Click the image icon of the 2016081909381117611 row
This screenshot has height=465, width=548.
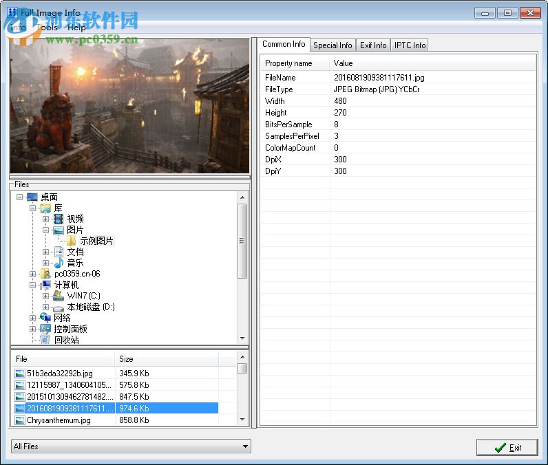pos(20,409)
